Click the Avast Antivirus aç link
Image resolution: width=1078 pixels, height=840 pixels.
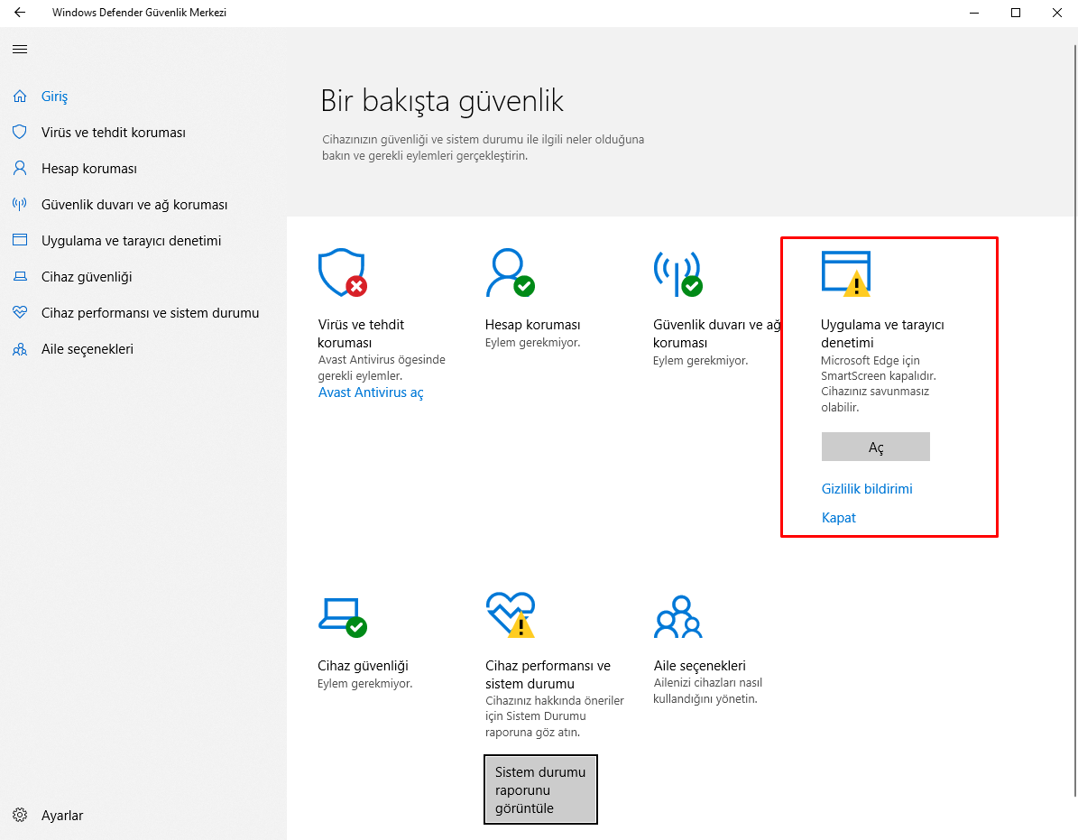point(371,392)
